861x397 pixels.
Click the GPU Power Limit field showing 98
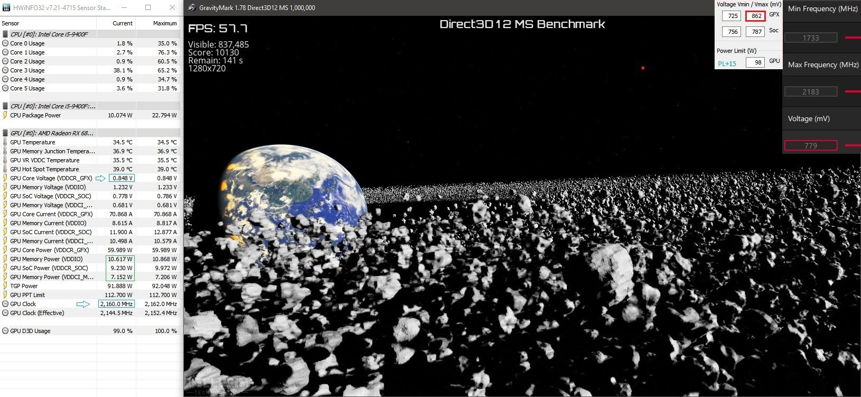pyautogui.click(x=756, y=62)
